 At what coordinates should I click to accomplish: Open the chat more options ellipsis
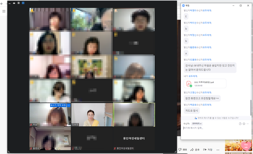click(248, 124)
